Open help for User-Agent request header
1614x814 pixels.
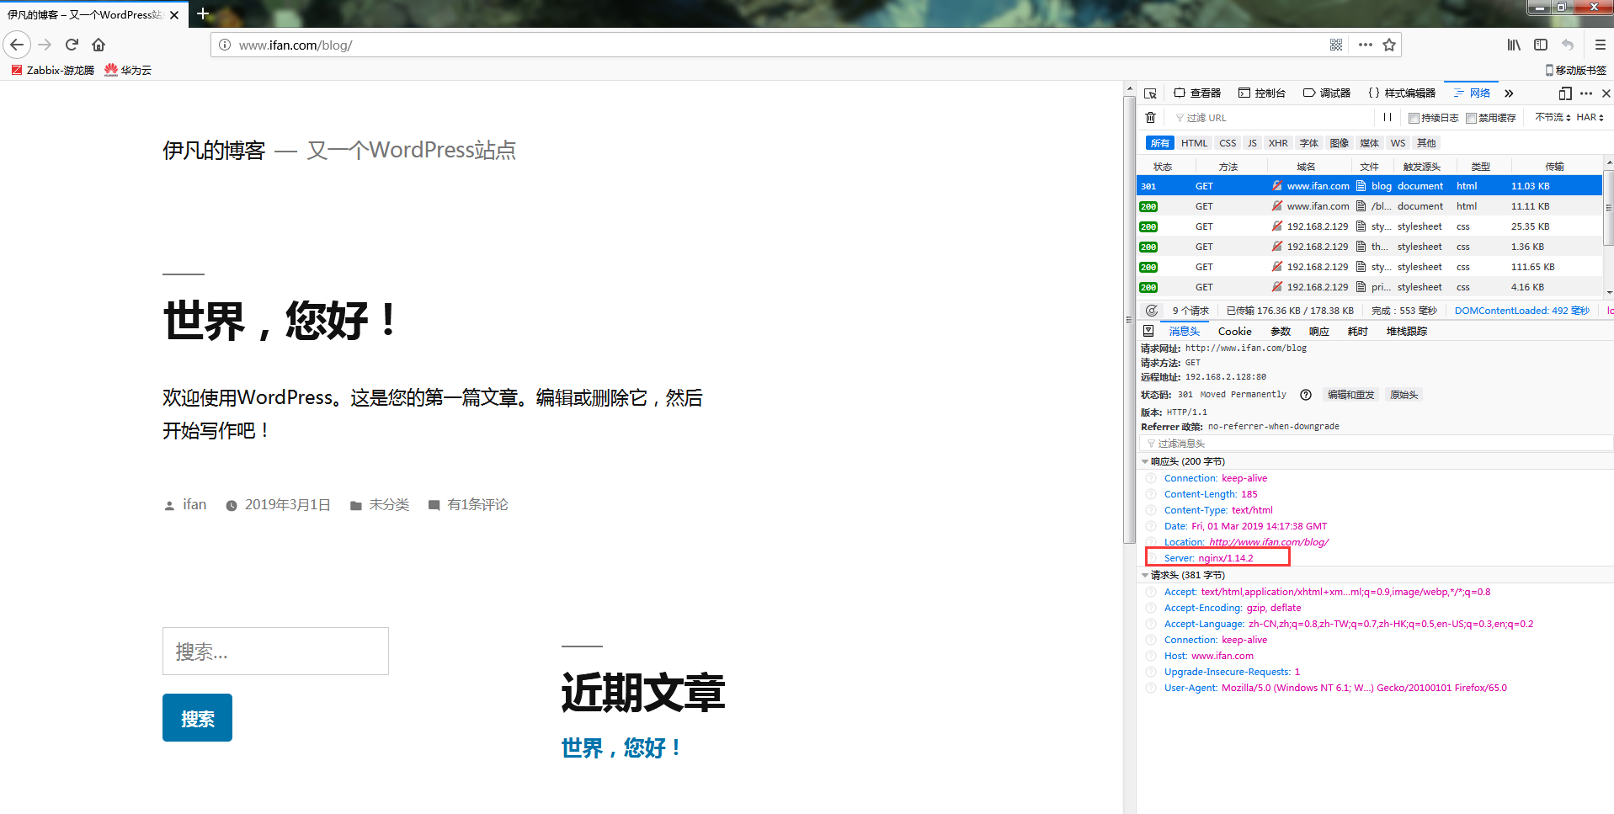coord(1151,688)
